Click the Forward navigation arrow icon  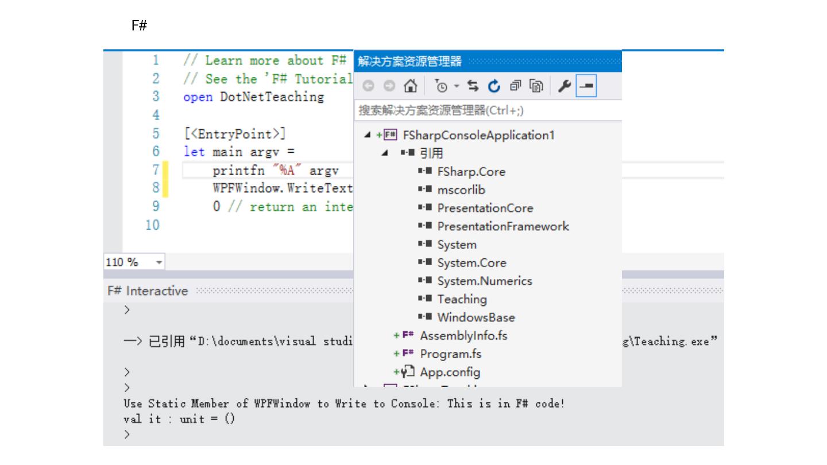click(x=389, y=86)
